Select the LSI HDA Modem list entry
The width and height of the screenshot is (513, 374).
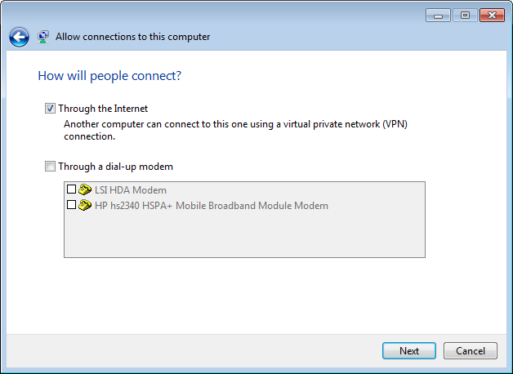[131, 190]
